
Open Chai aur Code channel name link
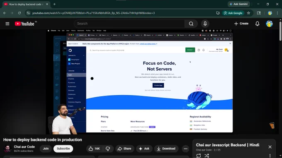tap(24, 147)
